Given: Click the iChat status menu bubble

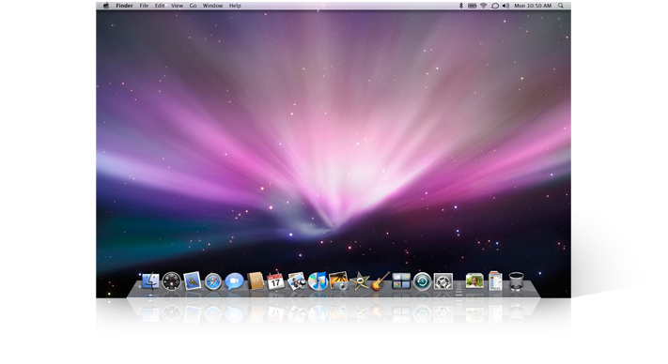Looking at the screenshot, I should click(x=495, y=6).
